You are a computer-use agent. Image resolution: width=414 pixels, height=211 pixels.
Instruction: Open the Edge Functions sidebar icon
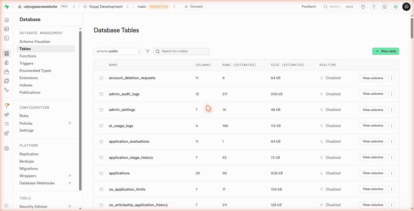7,81
